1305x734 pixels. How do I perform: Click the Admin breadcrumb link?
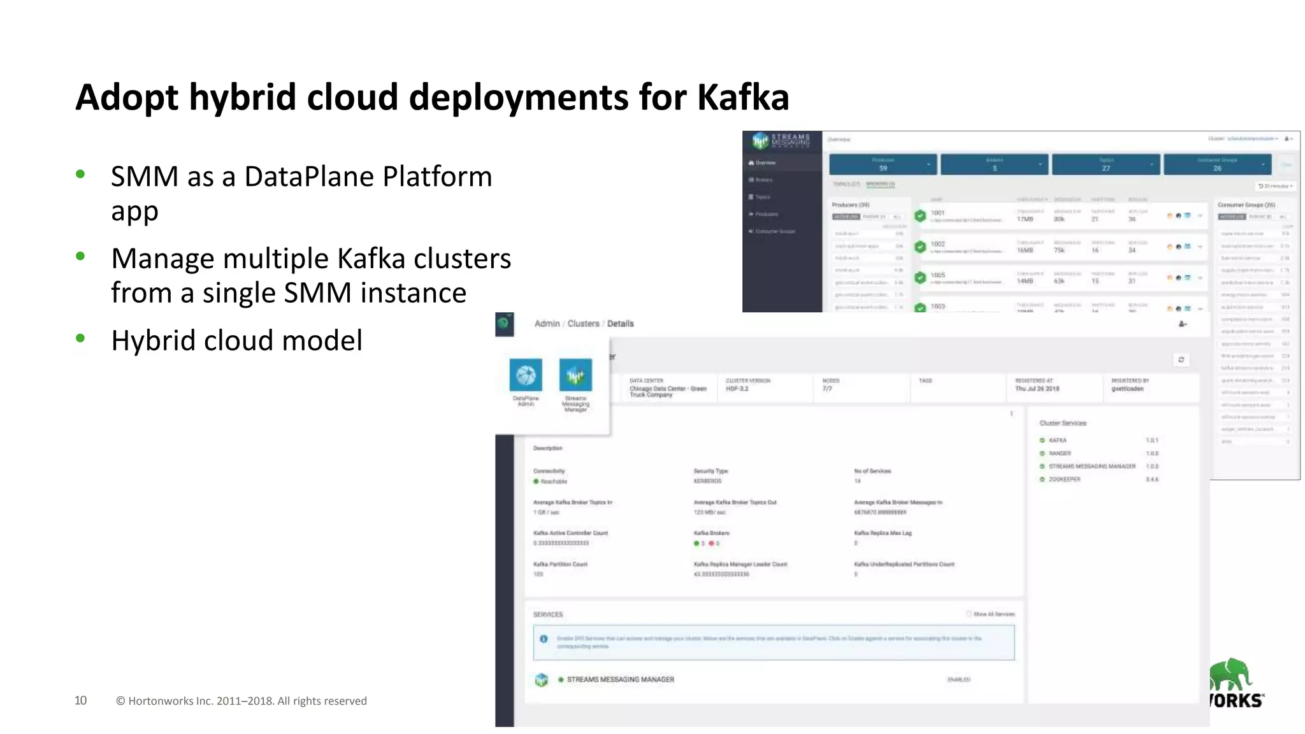(x=547, y=324)
